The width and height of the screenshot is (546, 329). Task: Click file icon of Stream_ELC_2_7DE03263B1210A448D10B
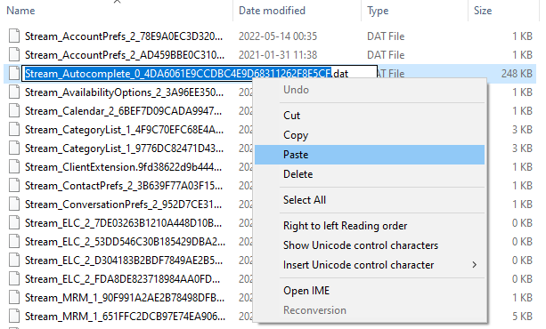tap(14, 223)
